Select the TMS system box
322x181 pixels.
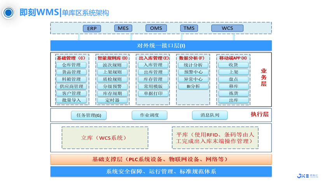pyautogui.click(x=189, y=28)
